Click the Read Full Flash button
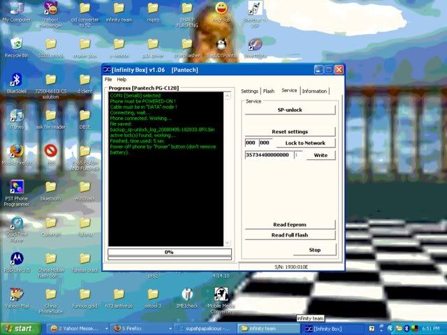This screenshot has width=447, height=335. click(290, 235)
